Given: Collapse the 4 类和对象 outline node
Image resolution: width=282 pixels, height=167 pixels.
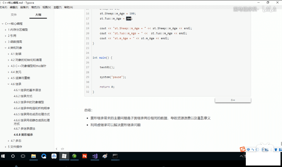Looking at the screenshot, I should click(x=5, y=48).
